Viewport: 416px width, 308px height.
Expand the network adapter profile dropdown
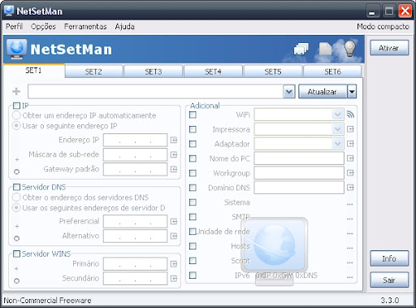[x=288, y=92]
